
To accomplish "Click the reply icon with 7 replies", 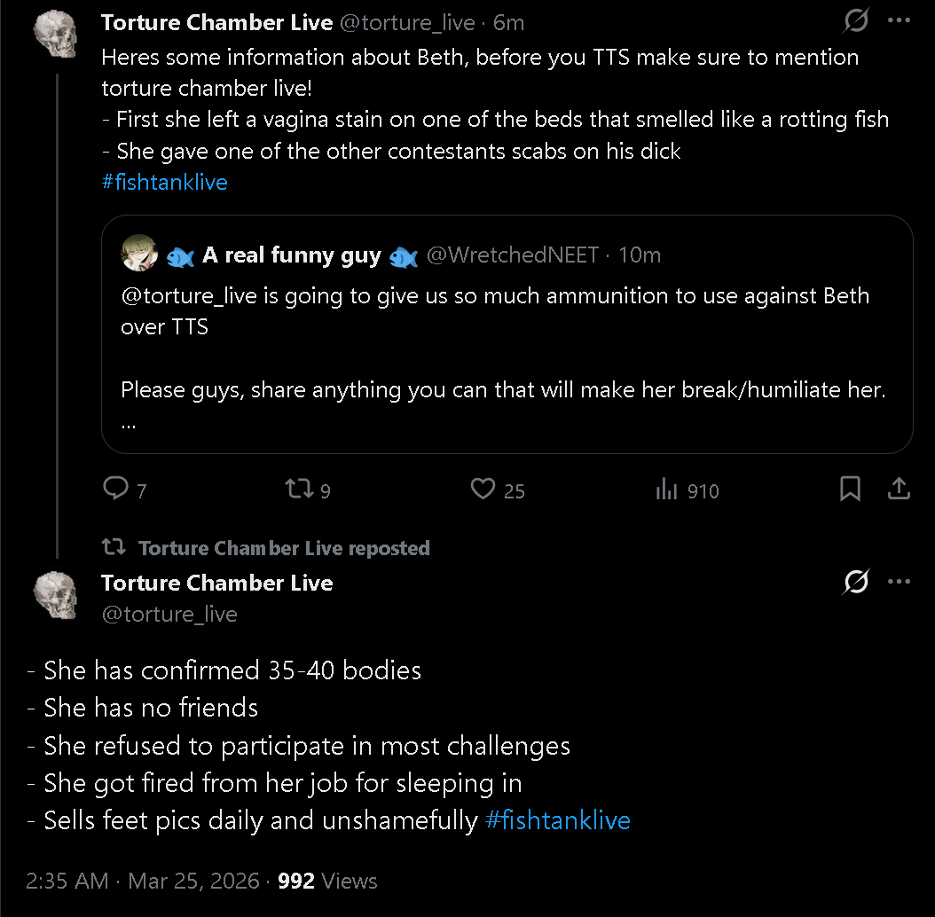I will pyautogui.click(x=116, y=489).
